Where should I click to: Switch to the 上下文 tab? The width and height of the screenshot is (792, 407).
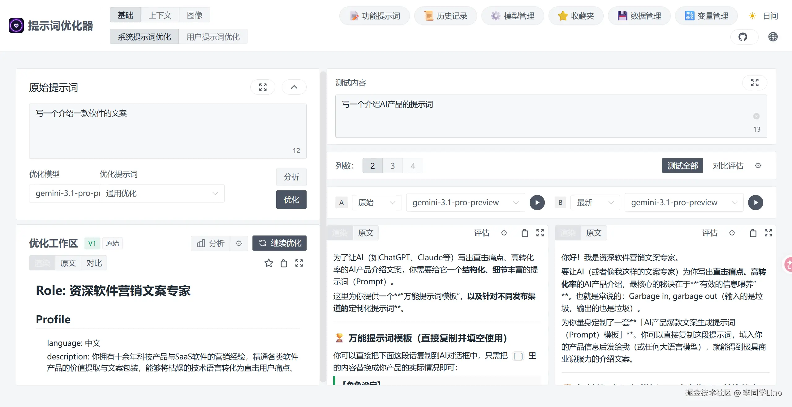tap(160, 15)
